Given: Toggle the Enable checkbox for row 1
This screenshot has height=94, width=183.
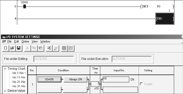Looking at the screenshot, I should click(x=141, y=84).
